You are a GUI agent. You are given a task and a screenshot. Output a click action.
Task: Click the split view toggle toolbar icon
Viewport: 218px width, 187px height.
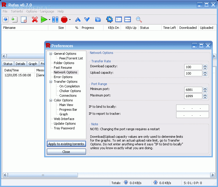click(x=128, y=19)
